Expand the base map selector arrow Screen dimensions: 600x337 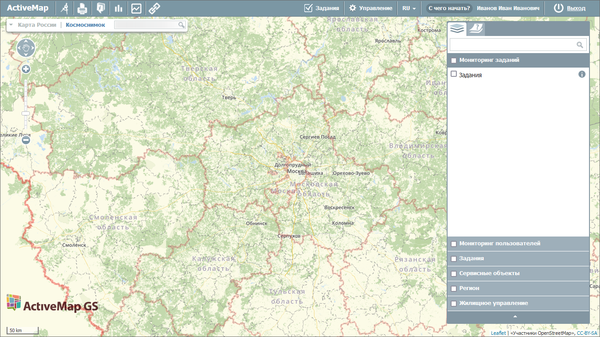pyautogui.click(x=11, y=25)
